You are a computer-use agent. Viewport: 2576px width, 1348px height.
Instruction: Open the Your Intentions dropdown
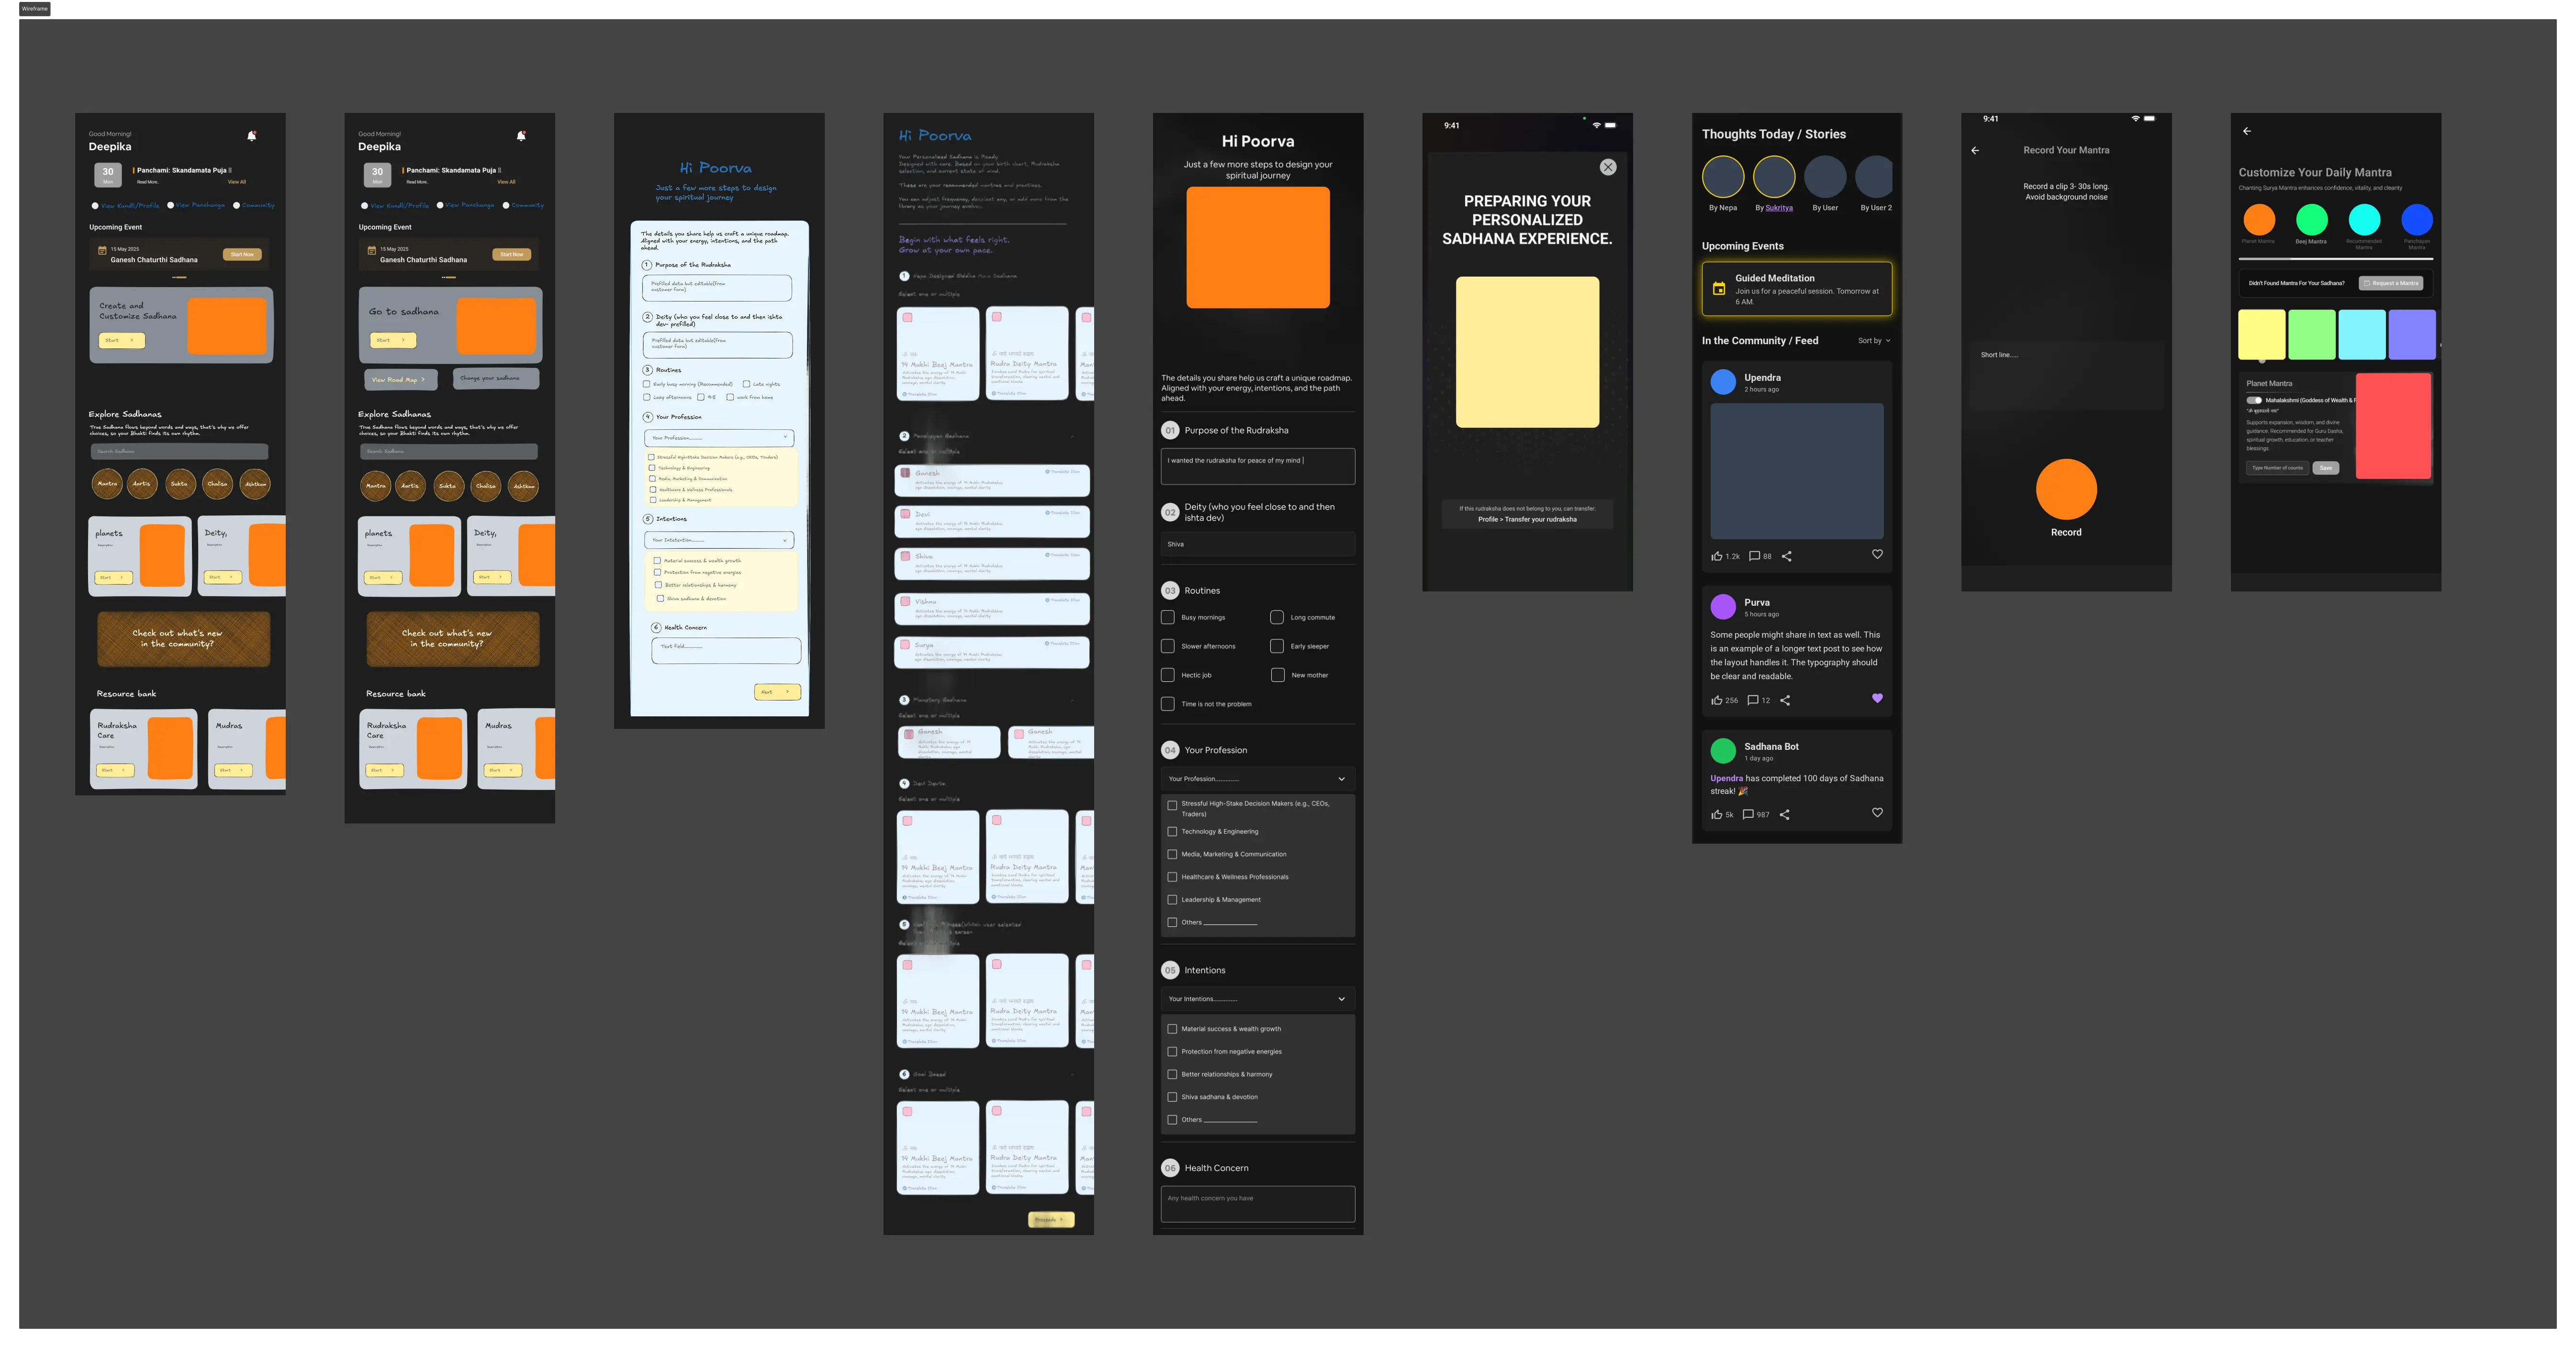[1257, 998]
